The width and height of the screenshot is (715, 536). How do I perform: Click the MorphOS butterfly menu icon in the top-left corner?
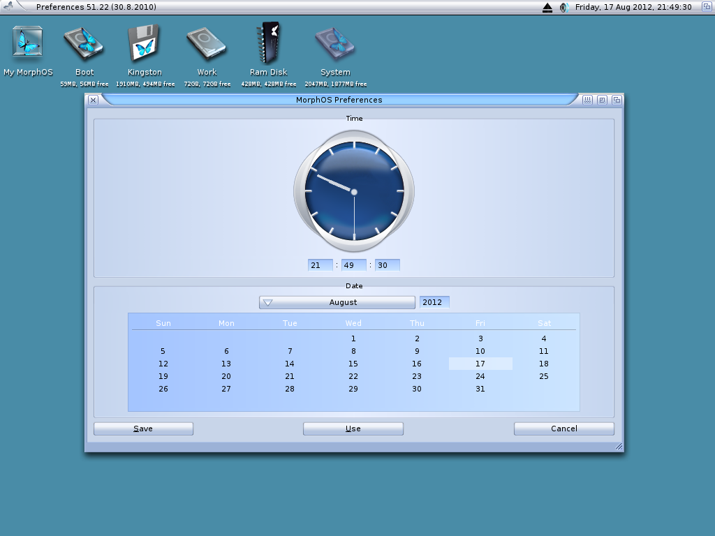pyautogui.click(x=8, y=6)
